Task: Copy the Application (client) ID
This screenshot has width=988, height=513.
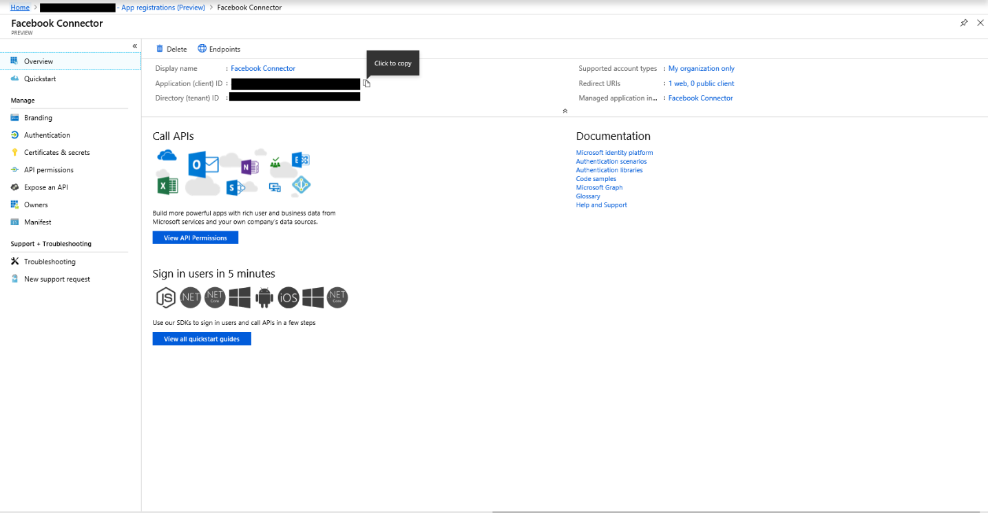Action: click(x=366, y=83)
